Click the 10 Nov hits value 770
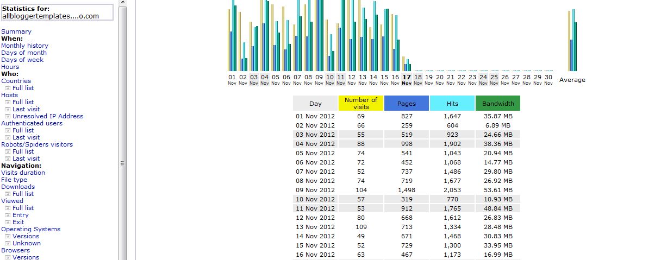 pos(452,199)
